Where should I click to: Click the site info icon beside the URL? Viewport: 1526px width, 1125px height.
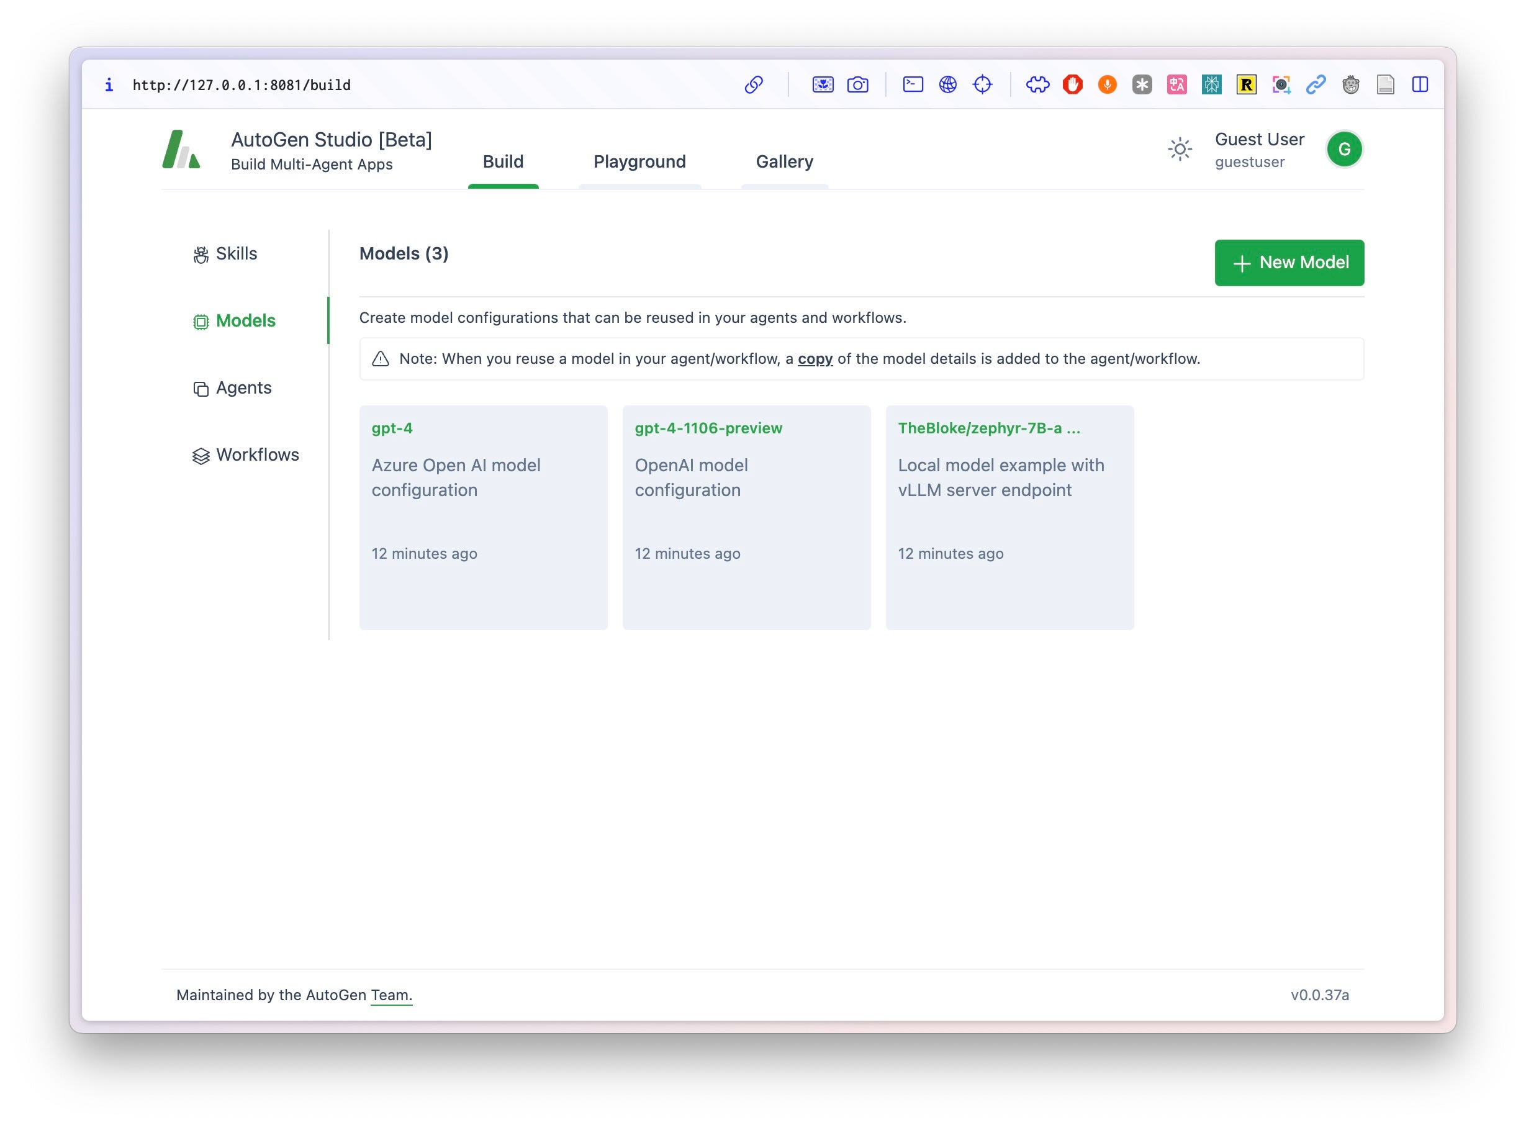pos(109,84)
